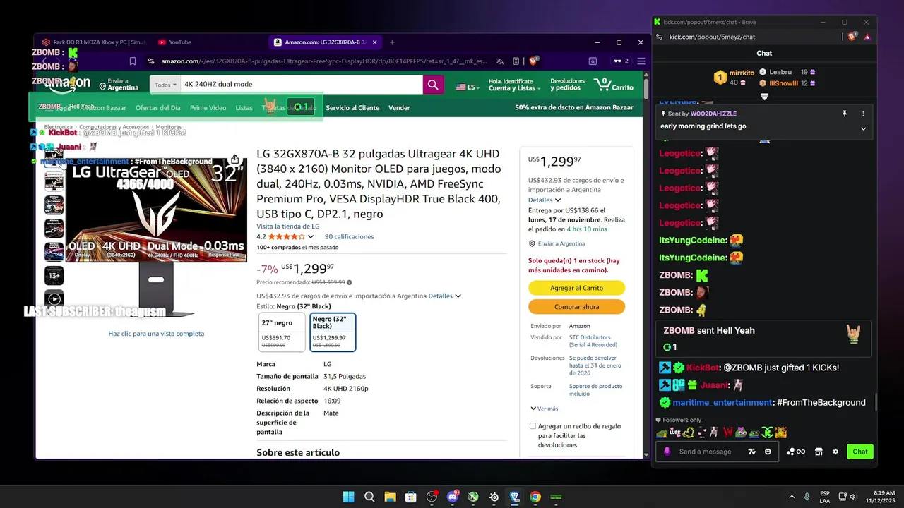Image resolution: width=904 pixels, height=508 pixels.
Task: Open site settings icon in Kick address bar
Action: click(659, 37)
